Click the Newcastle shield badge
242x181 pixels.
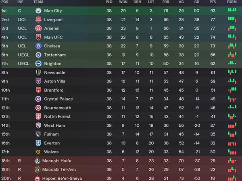tap(38, 72)
